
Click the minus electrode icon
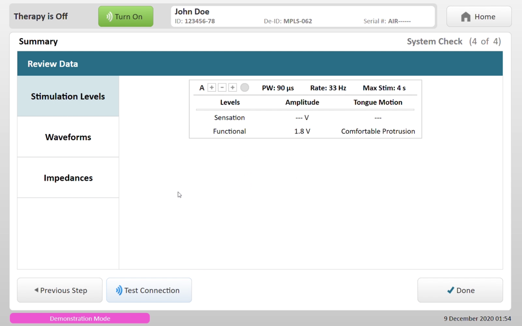(222, 88)
